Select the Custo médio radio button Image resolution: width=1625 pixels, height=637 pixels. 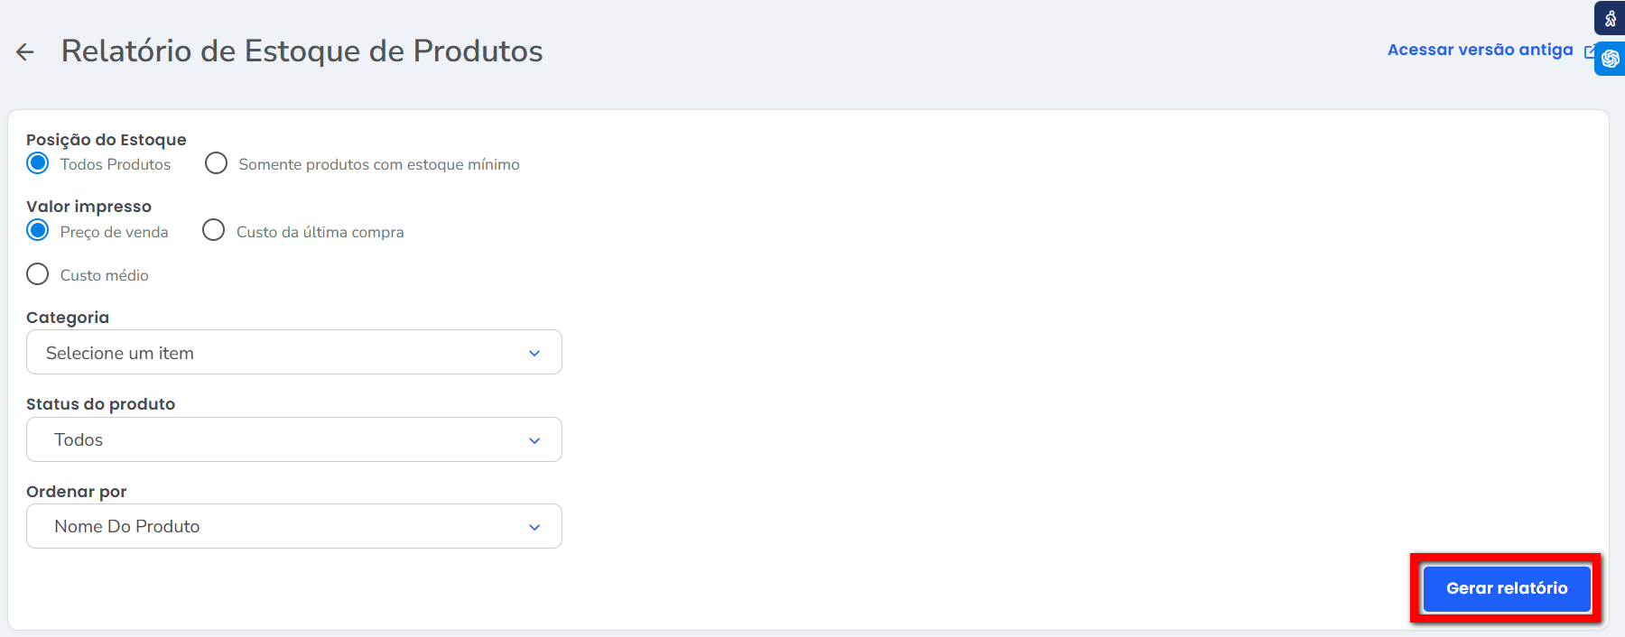coord(38,274)
